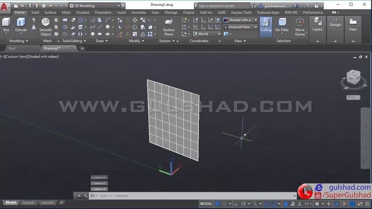Click the Smooth Object mesh tool

tap(45, 27)
